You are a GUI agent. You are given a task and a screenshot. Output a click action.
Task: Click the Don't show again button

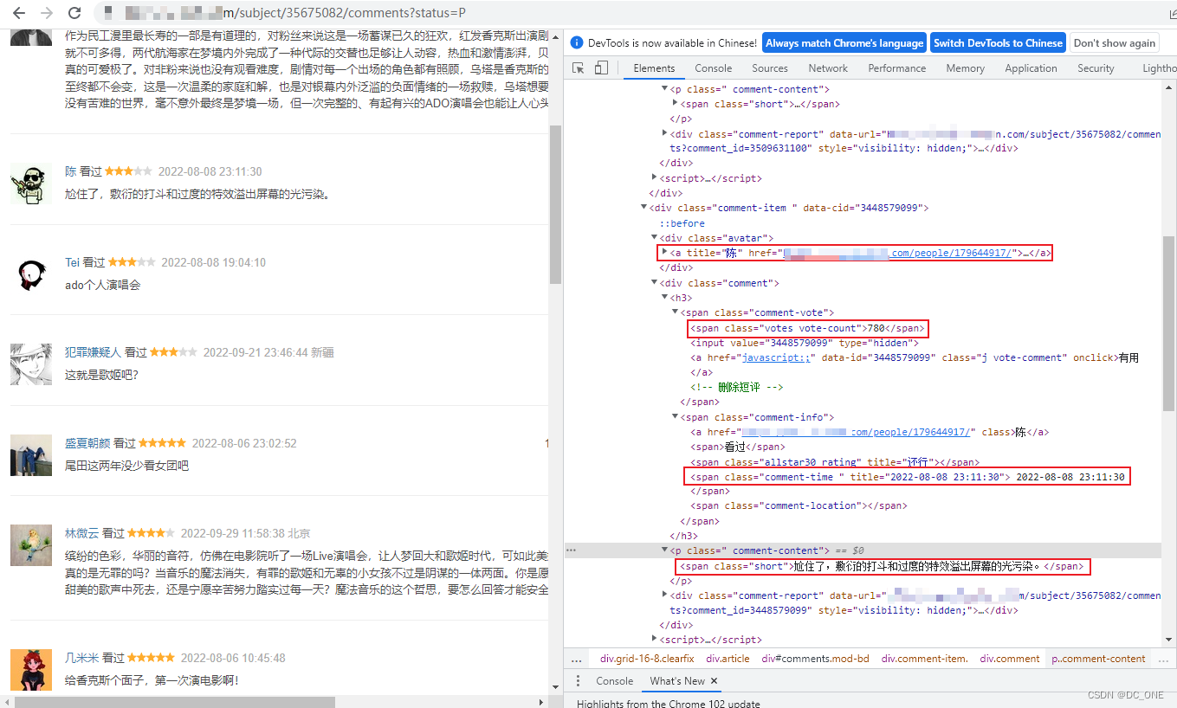click(1115, 42)
